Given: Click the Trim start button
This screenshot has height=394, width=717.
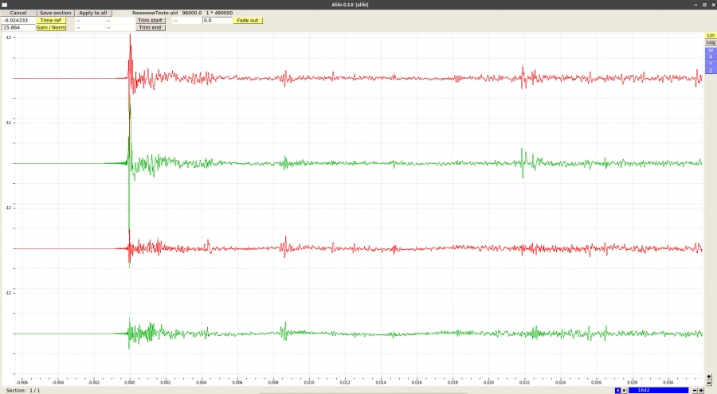Looking at the screenshot, I should click(x=150, y=20).
